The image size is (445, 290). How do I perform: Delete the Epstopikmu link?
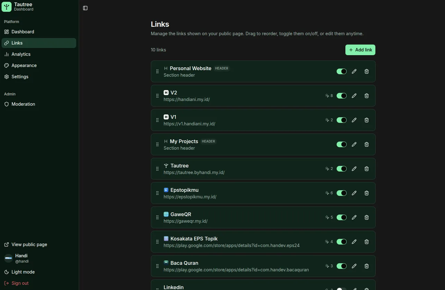pos(366,193)
